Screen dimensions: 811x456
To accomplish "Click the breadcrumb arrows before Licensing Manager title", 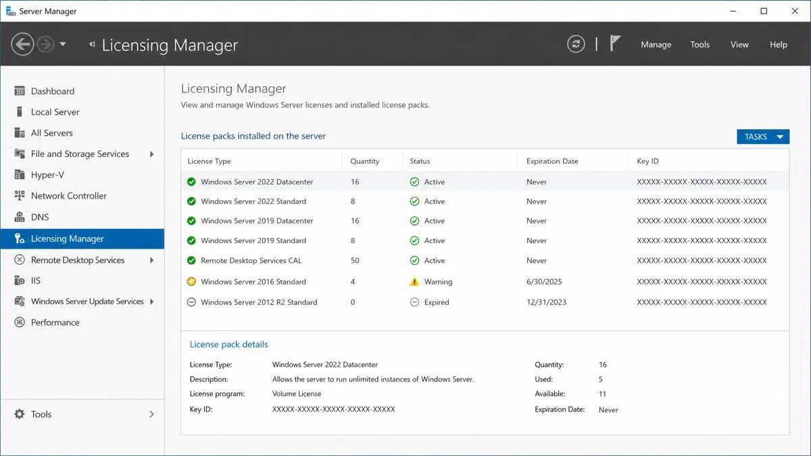I will point(92,45).
